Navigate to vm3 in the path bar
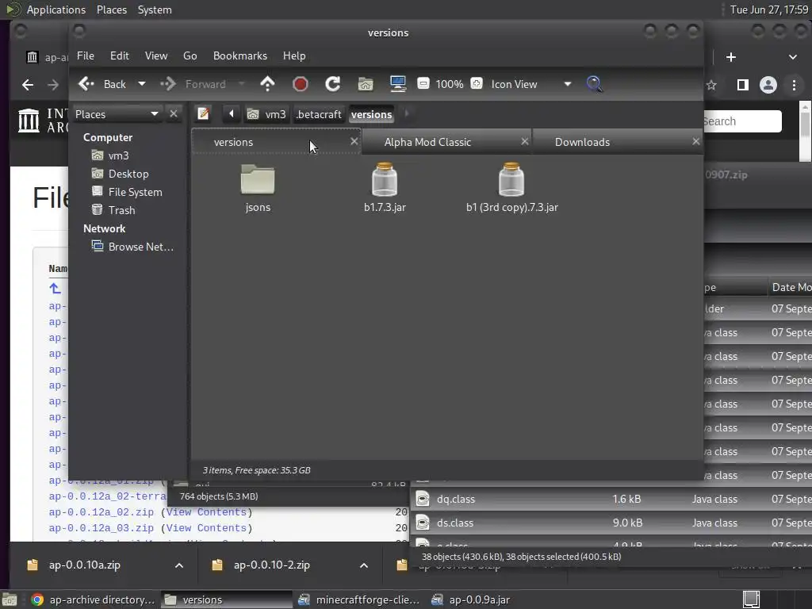Image resolution: width=812 pixels, height=609 pixels. coord(266,114)
